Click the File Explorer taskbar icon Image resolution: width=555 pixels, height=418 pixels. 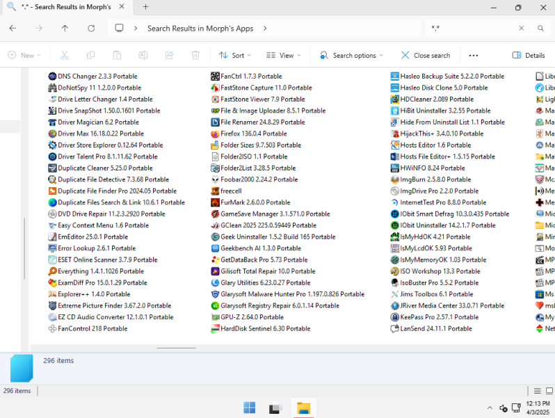pyautogui.click(x=303, y=408)
